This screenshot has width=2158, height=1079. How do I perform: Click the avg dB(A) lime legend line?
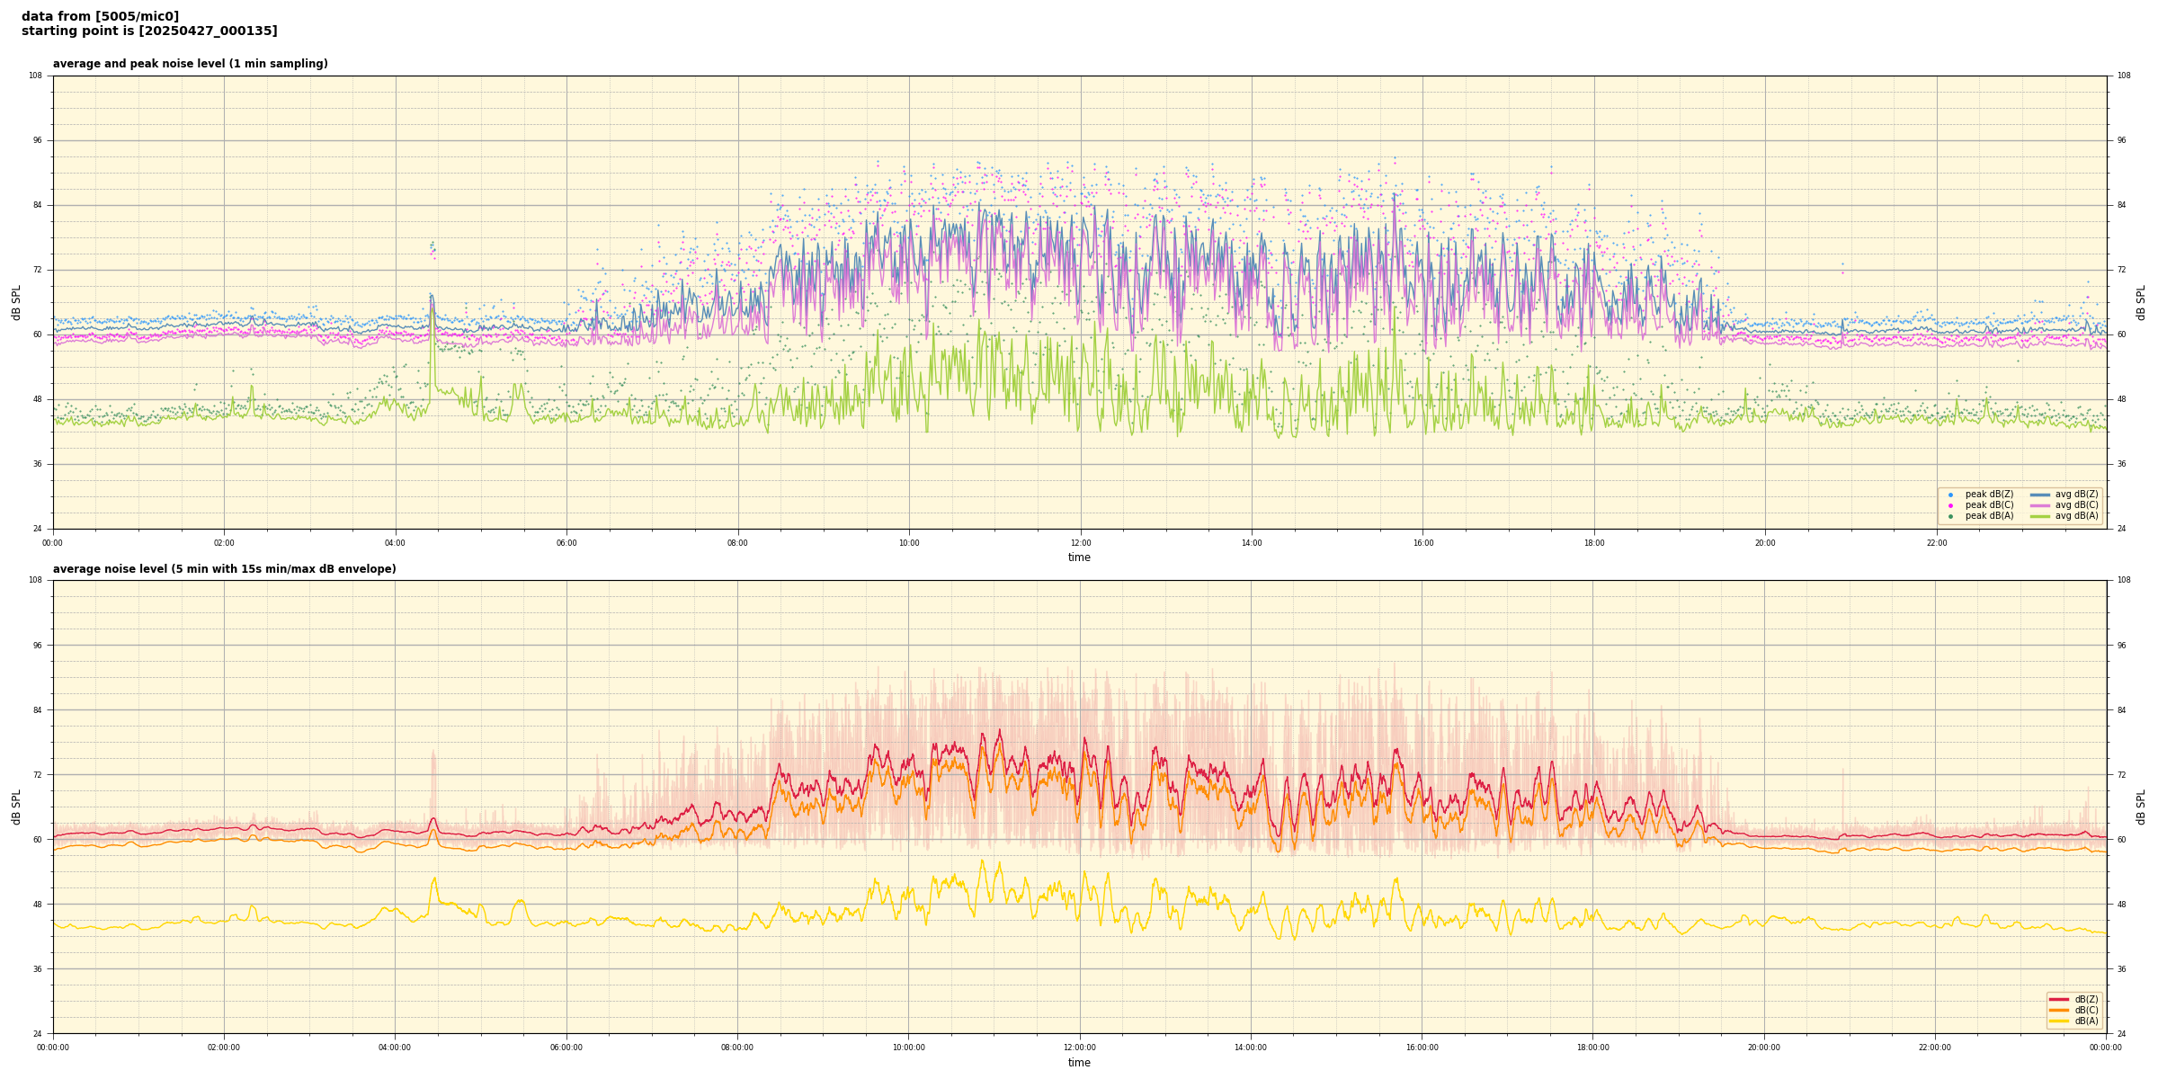(x=2040, y=516)
